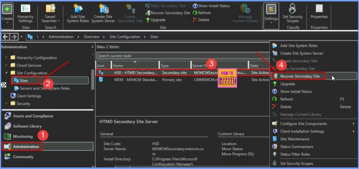Choose Site Maintenance in context menu
359x169 pixels.
(313, 139)
